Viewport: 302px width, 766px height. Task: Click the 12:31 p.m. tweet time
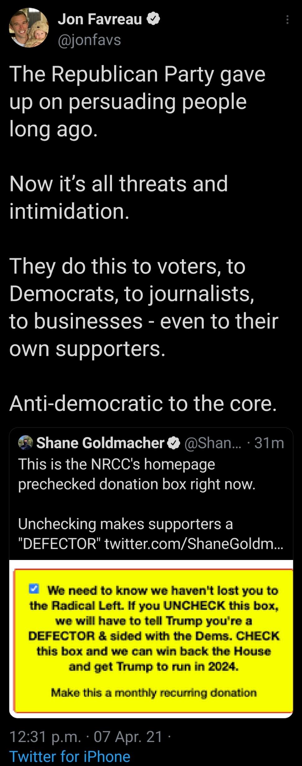pyautogui.click(x=45, y=737)
